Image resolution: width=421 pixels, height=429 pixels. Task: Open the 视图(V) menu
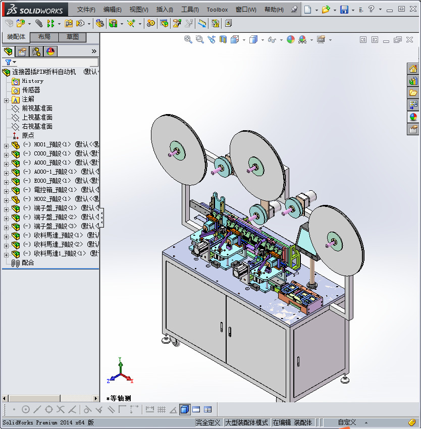point(139,10)
